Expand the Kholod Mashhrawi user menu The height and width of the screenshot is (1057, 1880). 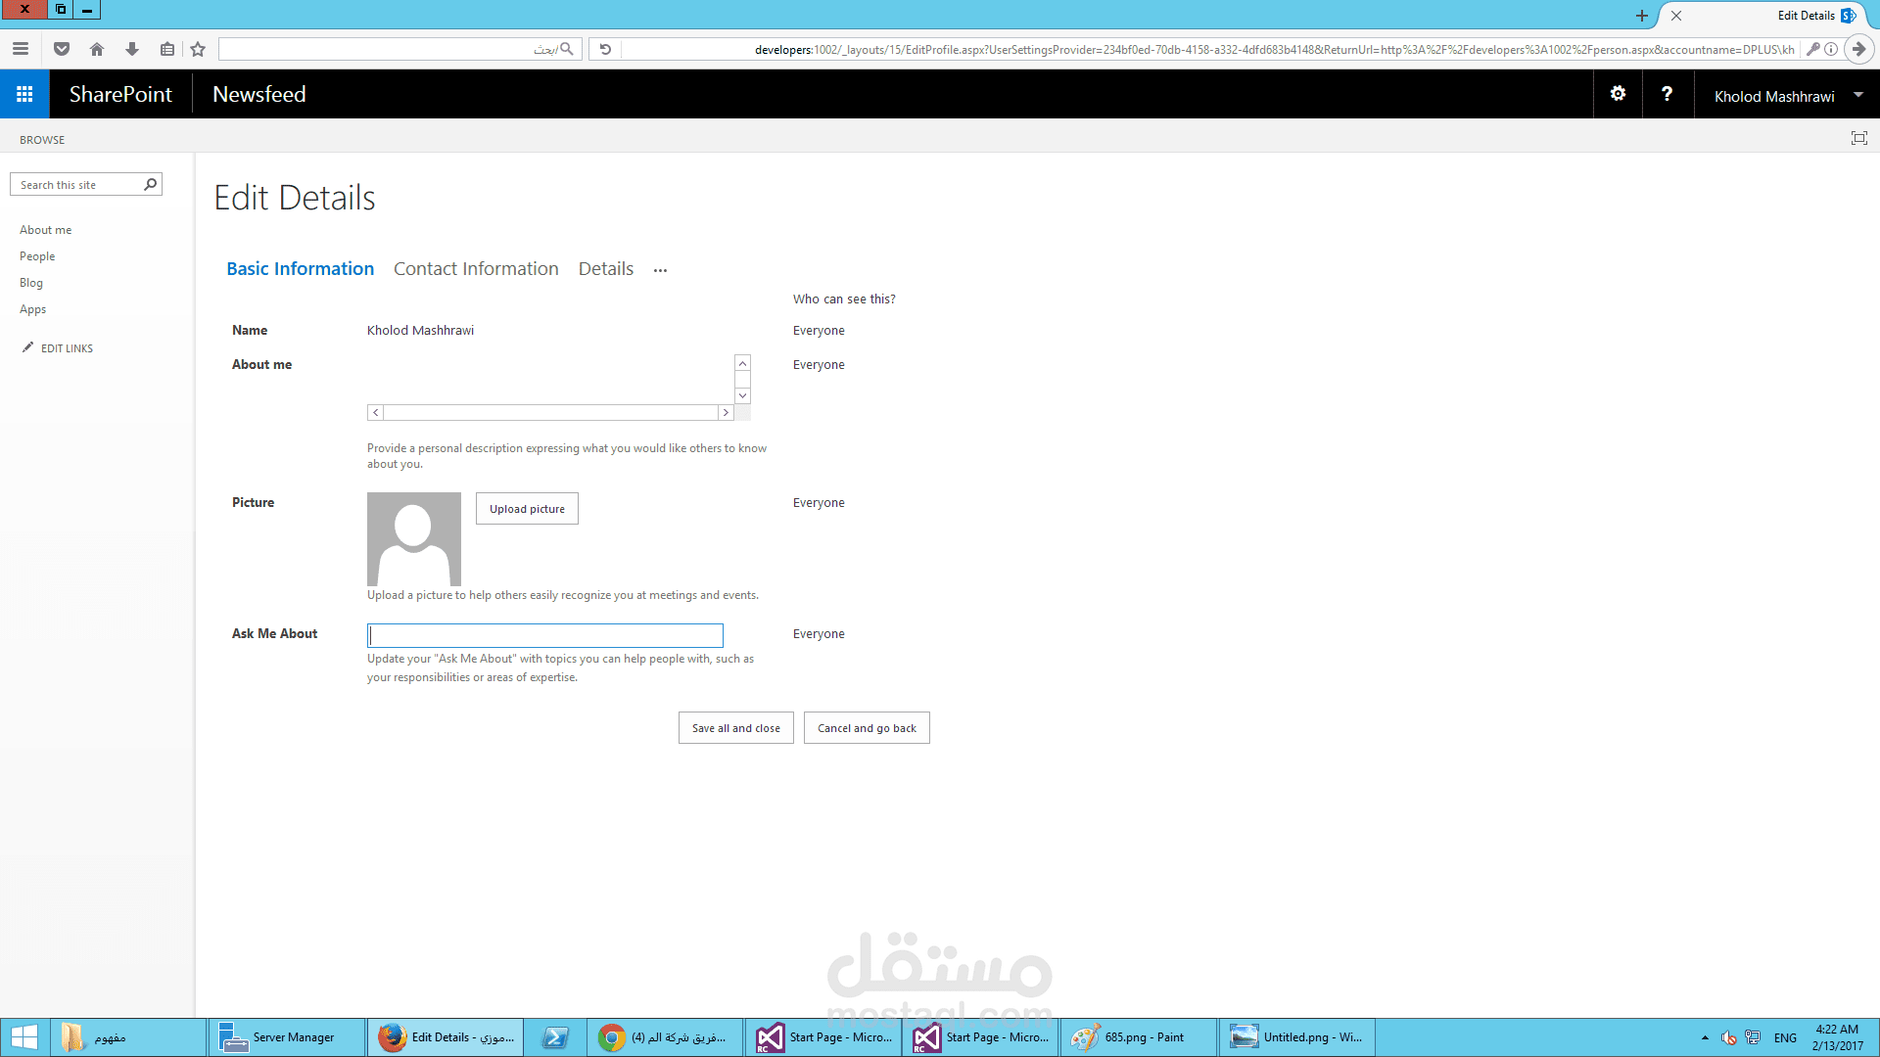point(1857,95)
